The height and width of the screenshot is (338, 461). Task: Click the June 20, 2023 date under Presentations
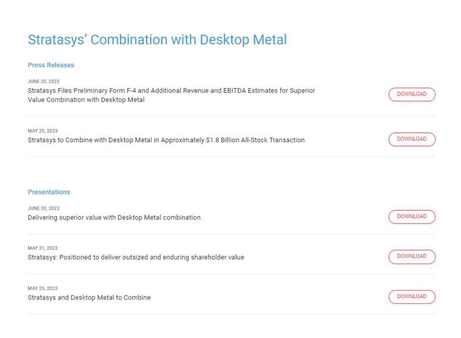pos(43,208)
